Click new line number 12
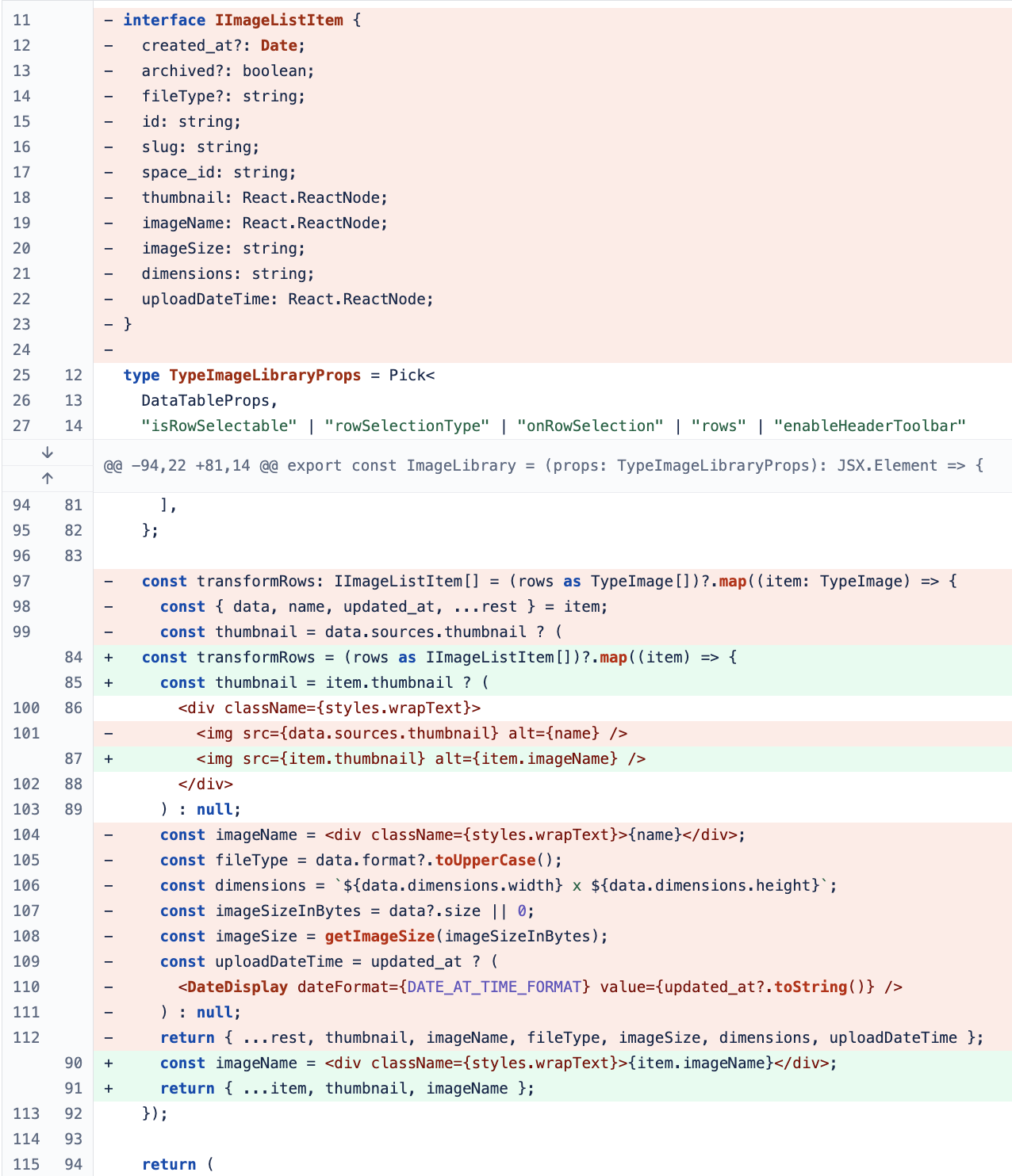Image resolution: width=1012 pixels, height=1176 pixels. [74, 375]
